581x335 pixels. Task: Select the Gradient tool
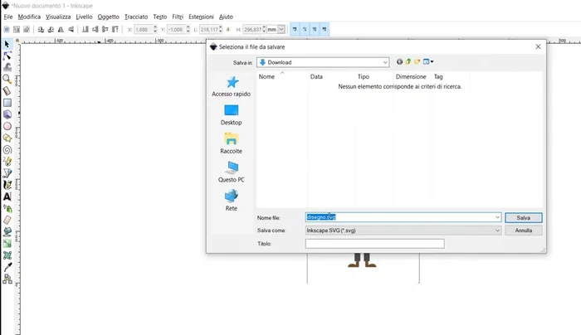point(7,243)
